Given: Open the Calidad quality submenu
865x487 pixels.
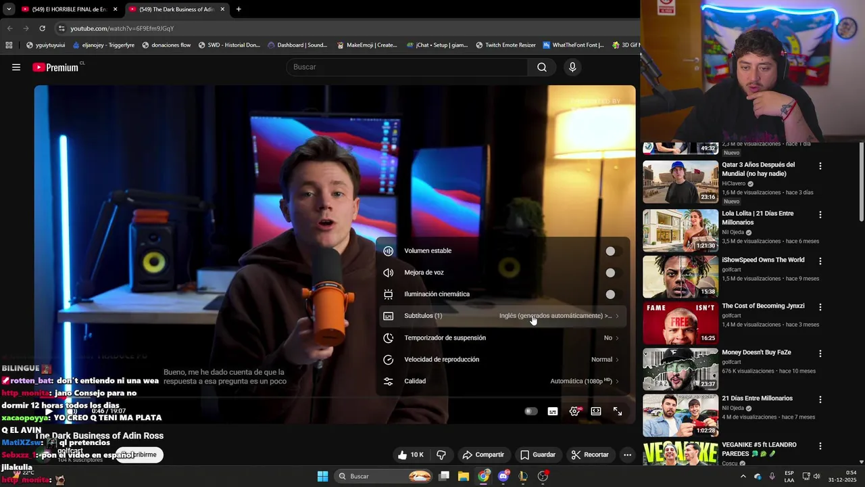Looking at the screenshot, I should click(x=503, y=381).
